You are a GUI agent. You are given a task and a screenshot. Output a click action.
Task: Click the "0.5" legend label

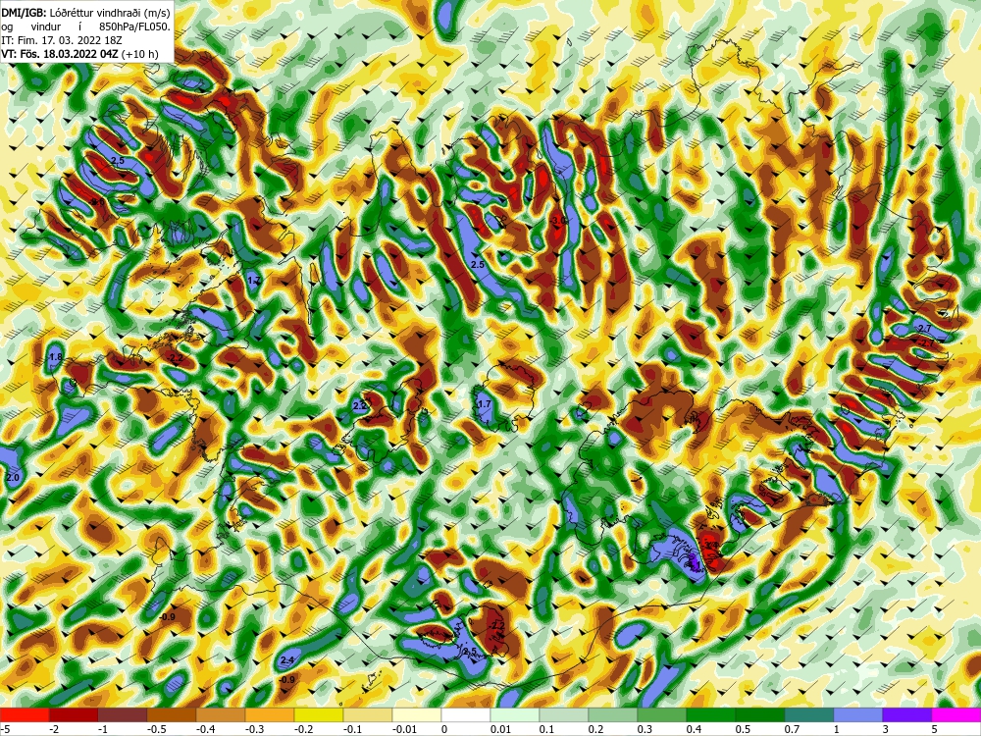click(742, 729)
